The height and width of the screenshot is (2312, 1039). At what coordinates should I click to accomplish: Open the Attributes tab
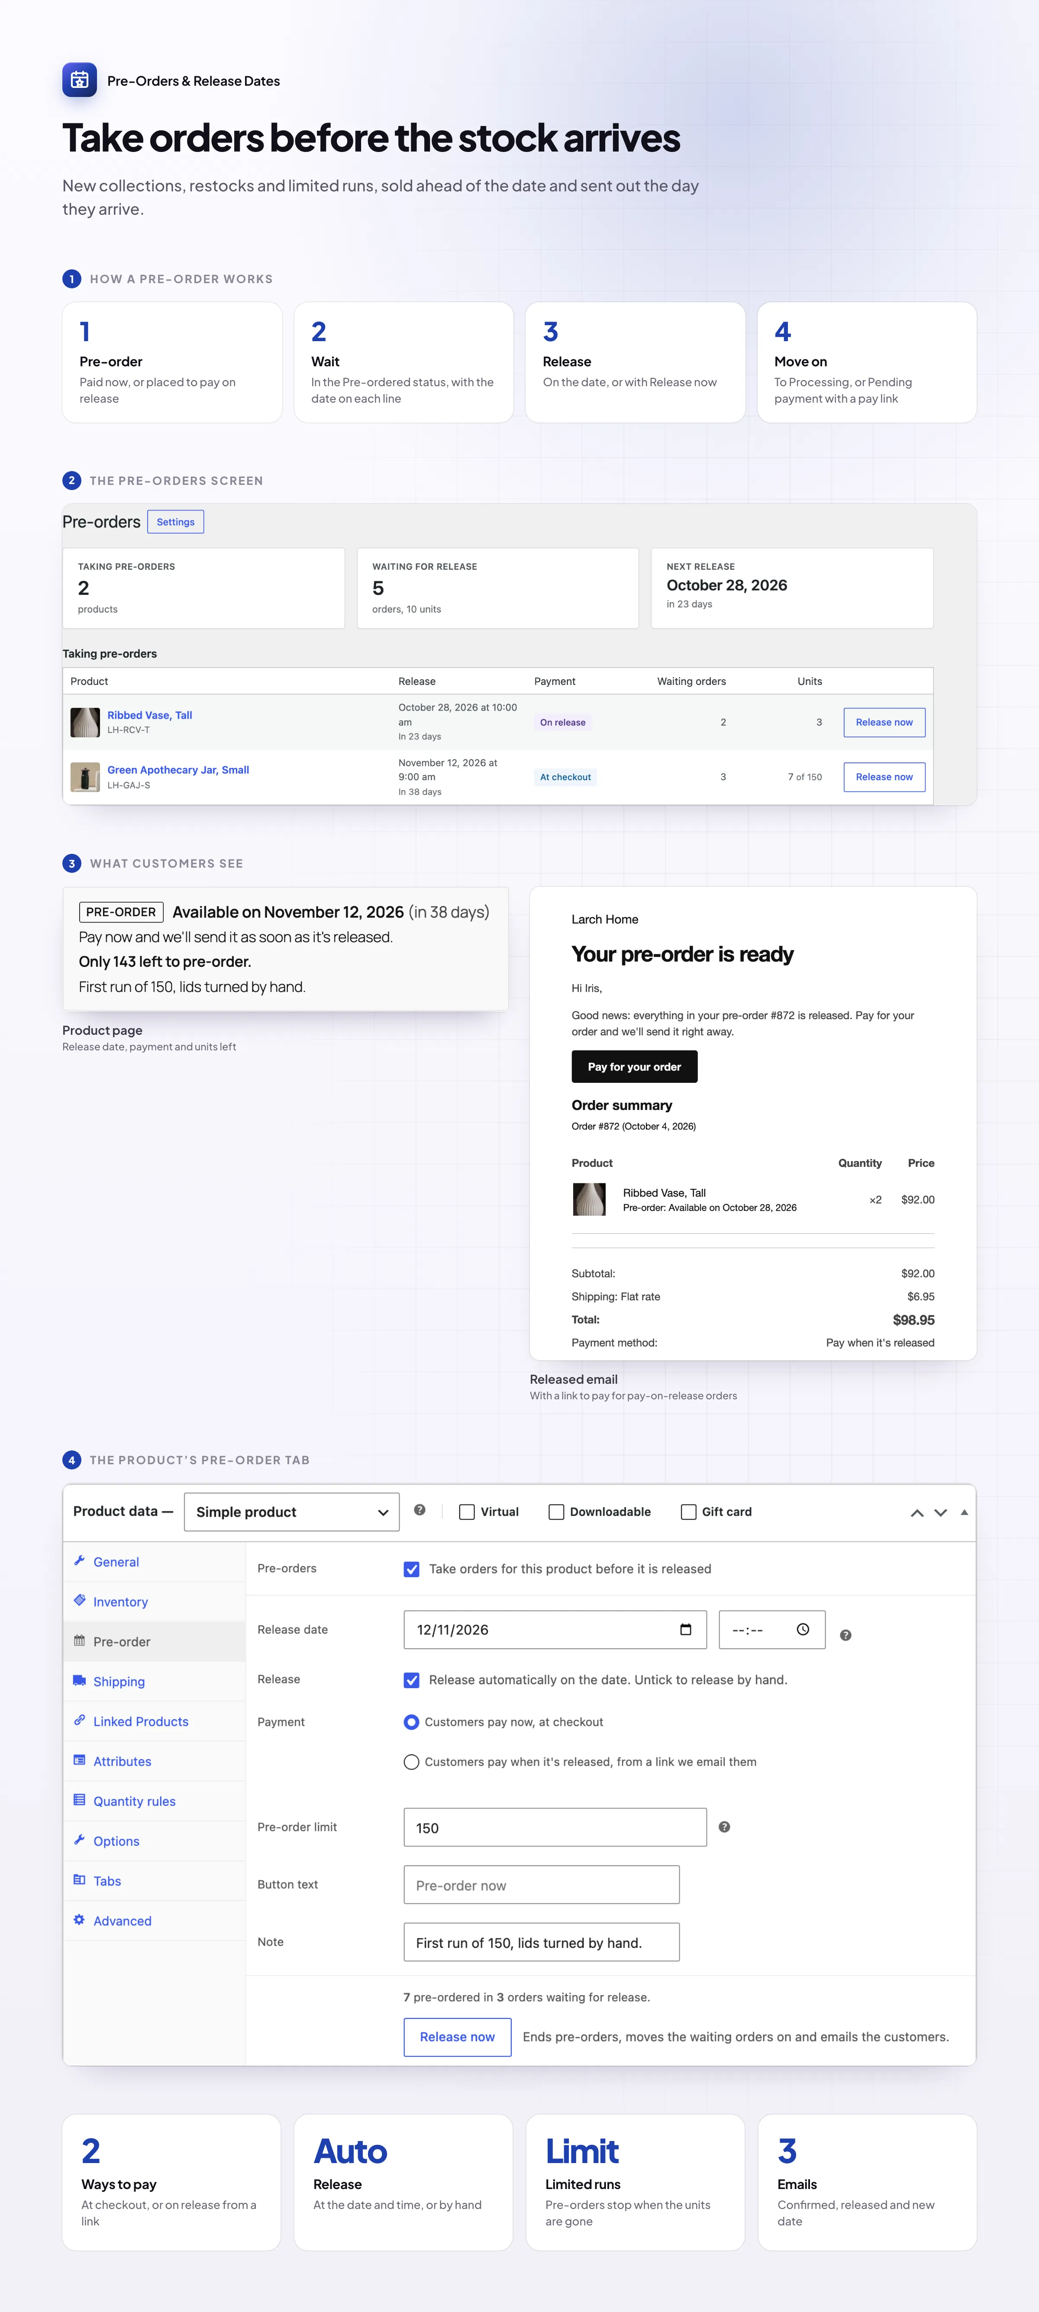pyautogui.click(x=154, y=1761)
